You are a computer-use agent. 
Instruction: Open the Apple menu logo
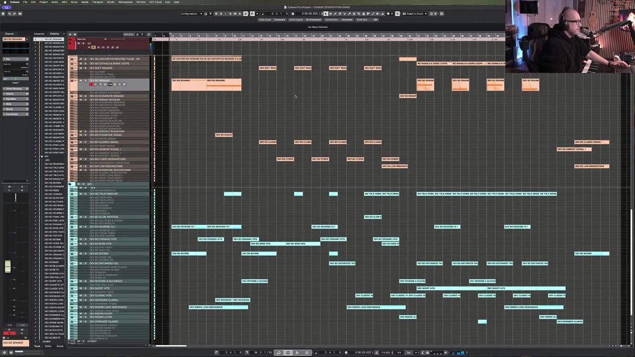coord(5,2)
